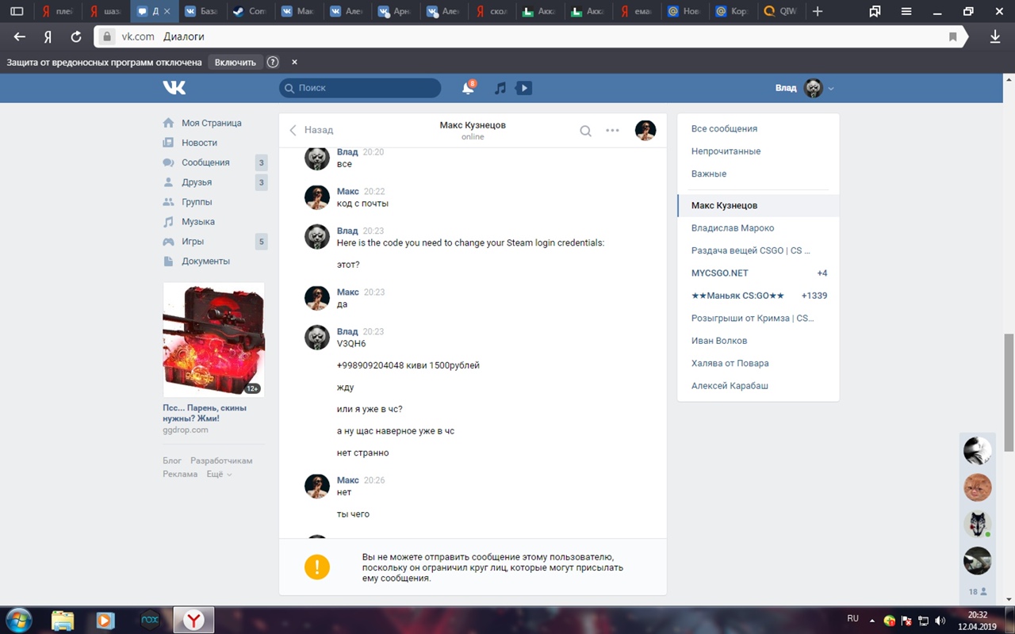
Task: Expand the Ещё footer menu
Action: point(219,474)
